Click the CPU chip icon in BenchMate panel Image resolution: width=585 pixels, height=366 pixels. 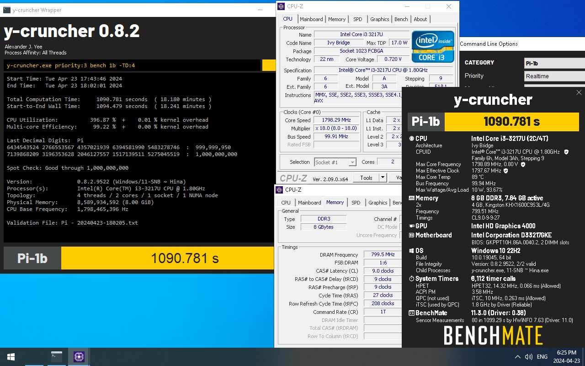[x=411, y=139]
